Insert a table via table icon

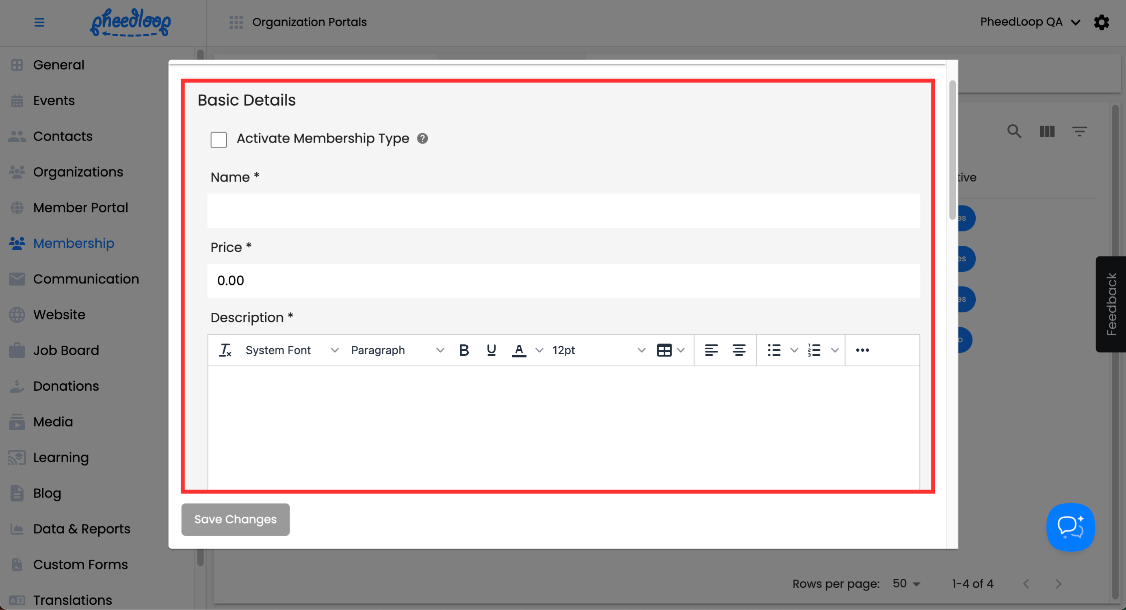[664, 350]
